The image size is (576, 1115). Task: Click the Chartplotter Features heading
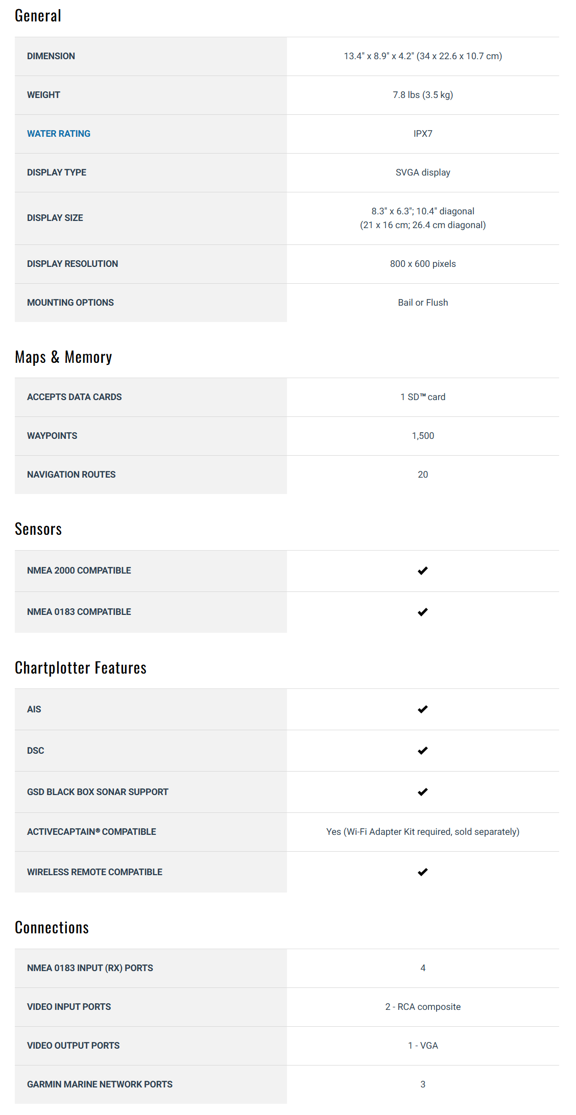81,668
